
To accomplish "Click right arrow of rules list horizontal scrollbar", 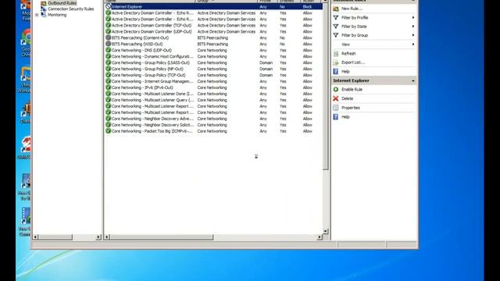I will [x=320, y=237].
